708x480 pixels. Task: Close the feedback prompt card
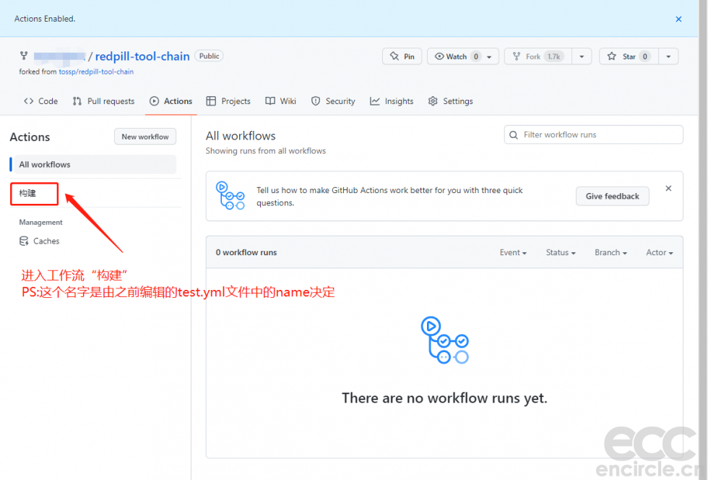point(668,189)
